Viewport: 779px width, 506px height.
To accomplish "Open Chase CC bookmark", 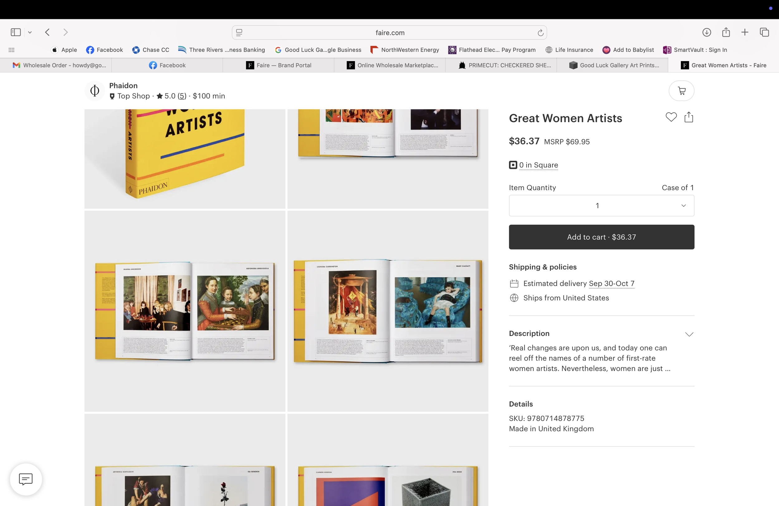I will [151, 50].
